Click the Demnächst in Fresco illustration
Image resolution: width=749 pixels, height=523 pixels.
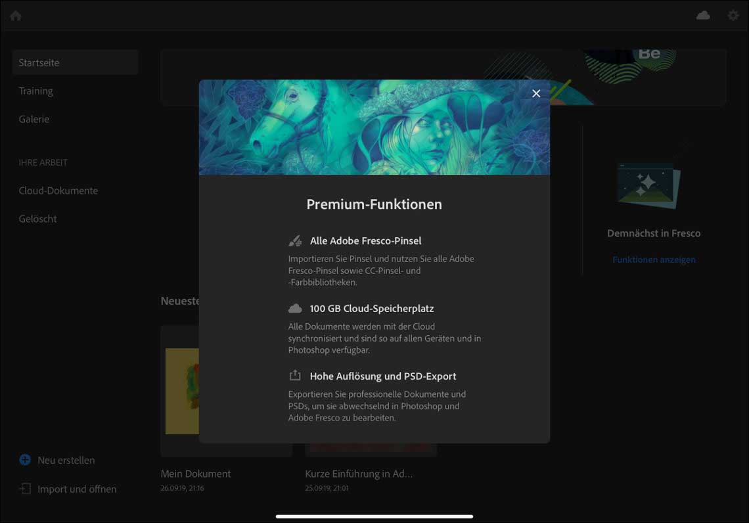pos(650,185)
